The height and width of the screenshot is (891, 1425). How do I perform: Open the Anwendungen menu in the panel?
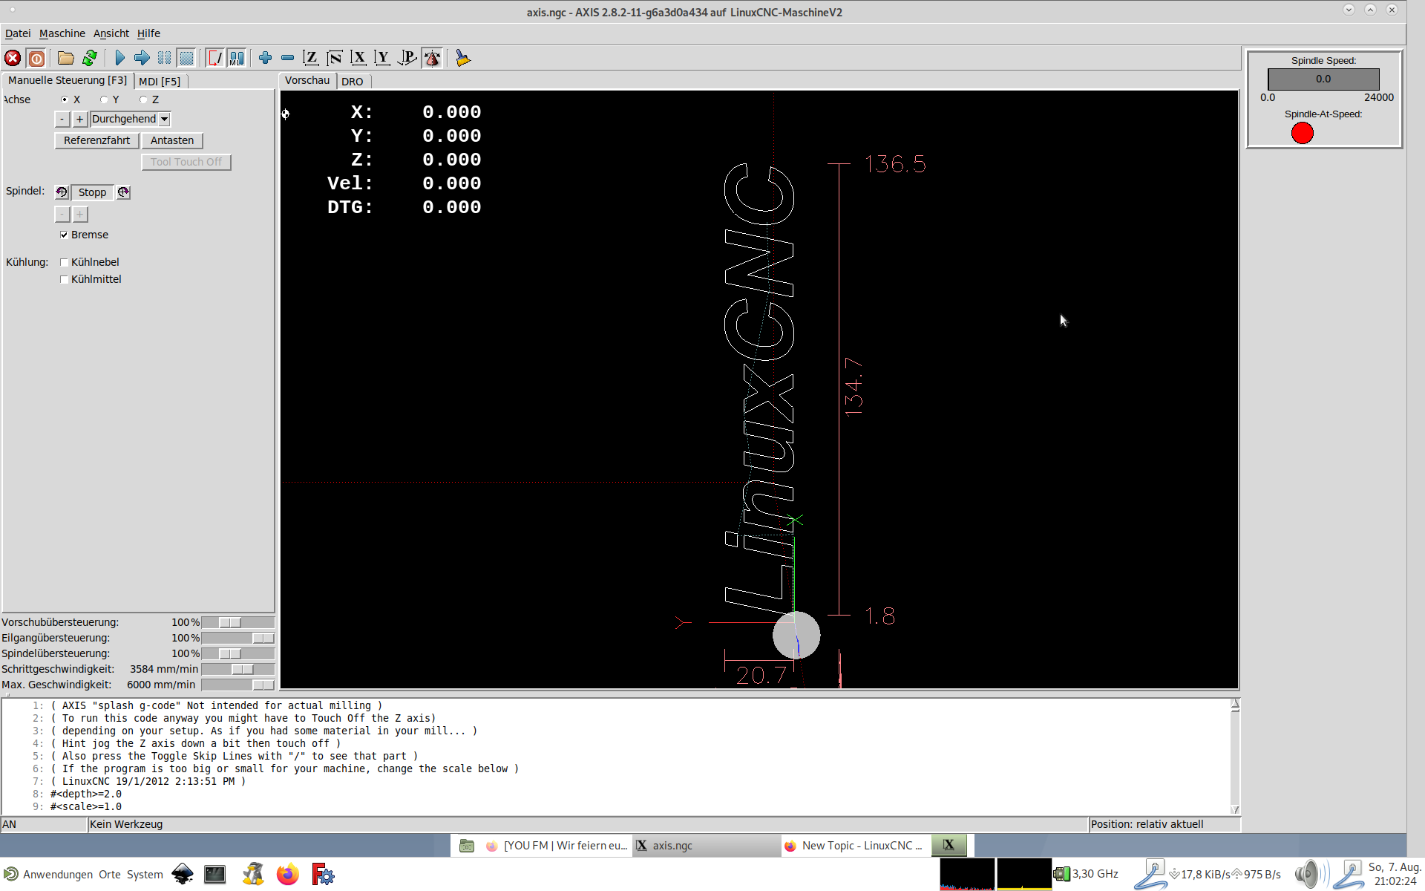click(x=58, y=875)
